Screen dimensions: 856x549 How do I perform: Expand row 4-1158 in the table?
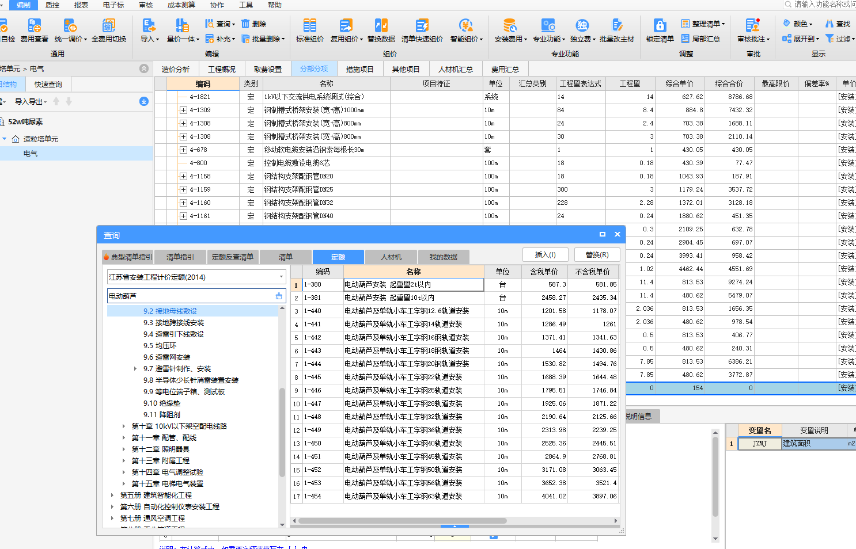click(183, 176)
